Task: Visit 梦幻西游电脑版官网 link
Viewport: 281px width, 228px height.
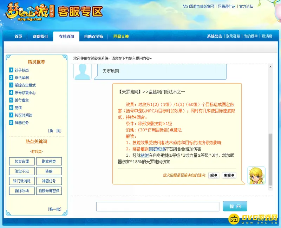Action: coord(198,6)
